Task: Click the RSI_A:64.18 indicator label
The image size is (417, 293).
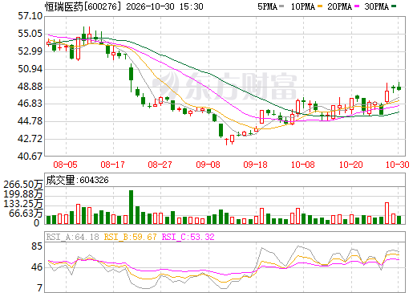Action: (72, 237)
